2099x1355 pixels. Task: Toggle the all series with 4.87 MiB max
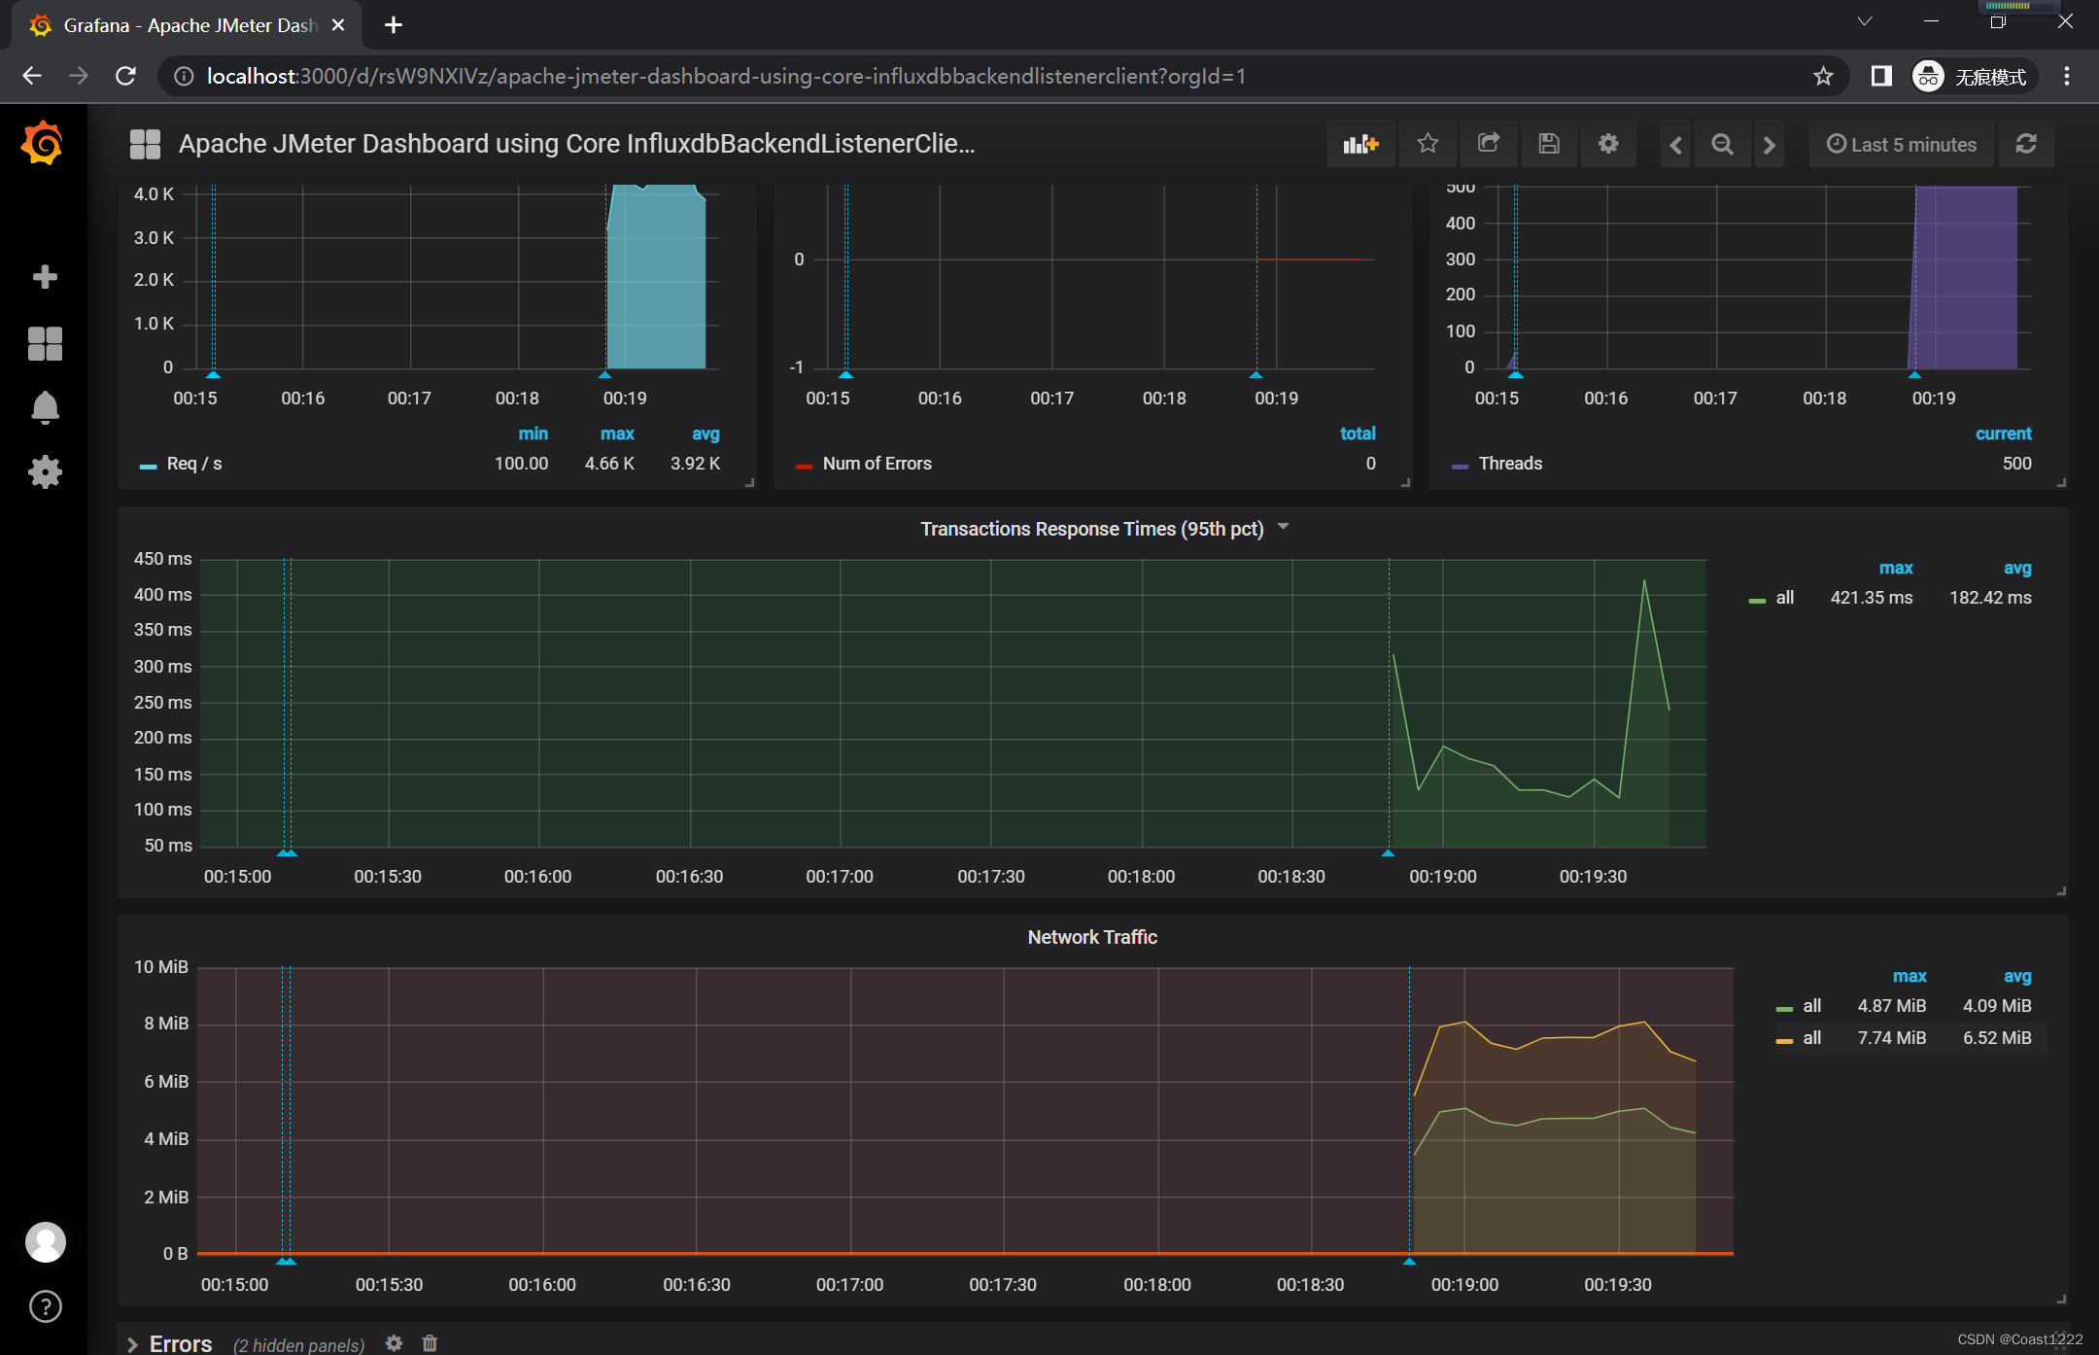[1812, 1006]
